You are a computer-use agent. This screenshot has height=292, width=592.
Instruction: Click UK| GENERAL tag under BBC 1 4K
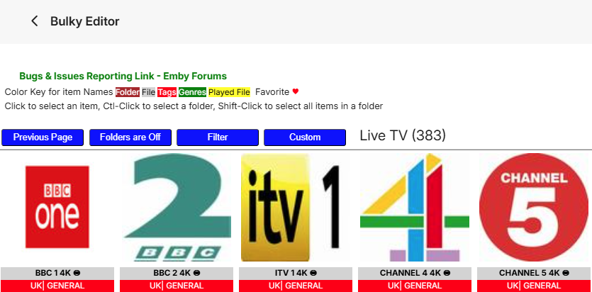click(57, 286)
